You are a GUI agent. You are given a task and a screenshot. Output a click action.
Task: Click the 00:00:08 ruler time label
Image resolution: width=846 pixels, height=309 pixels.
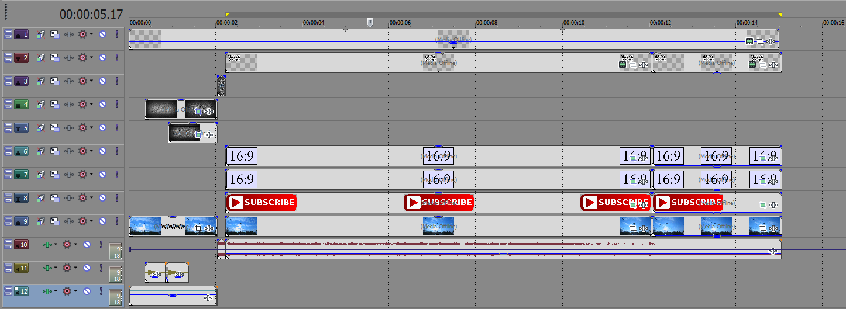tap(487, 23)
